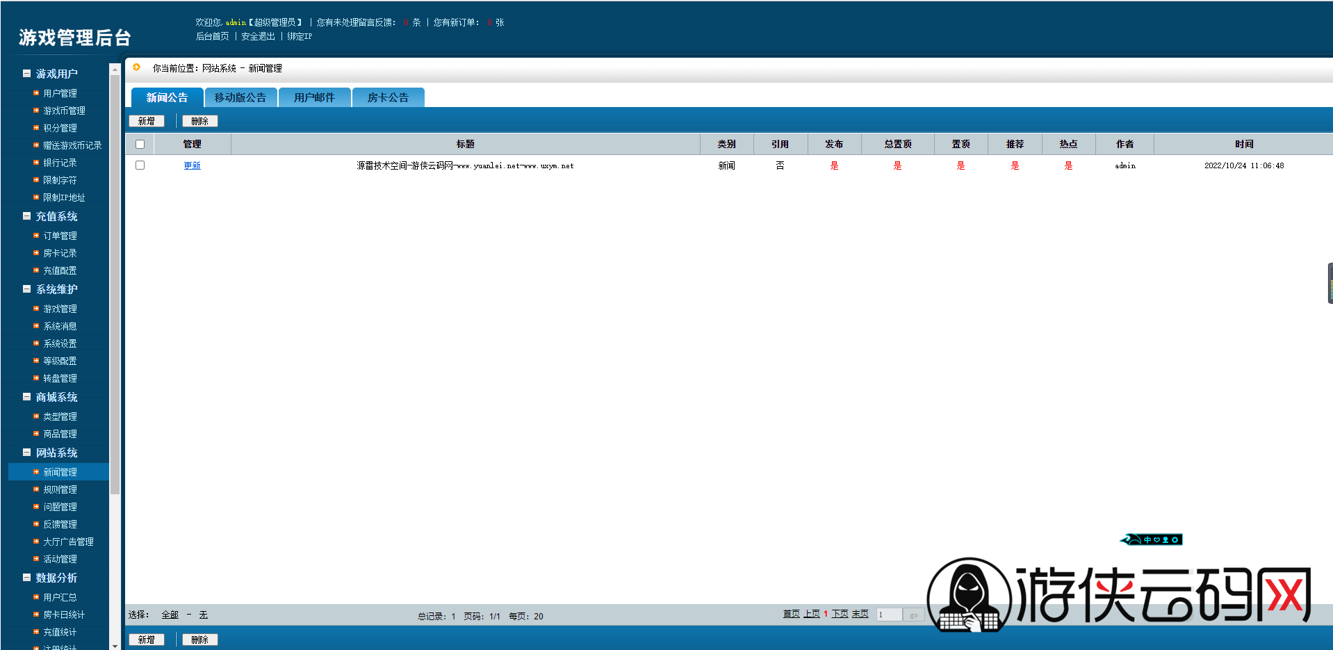
Task: Switch to the 用户邮件 tab
Action: pos(314,97)
